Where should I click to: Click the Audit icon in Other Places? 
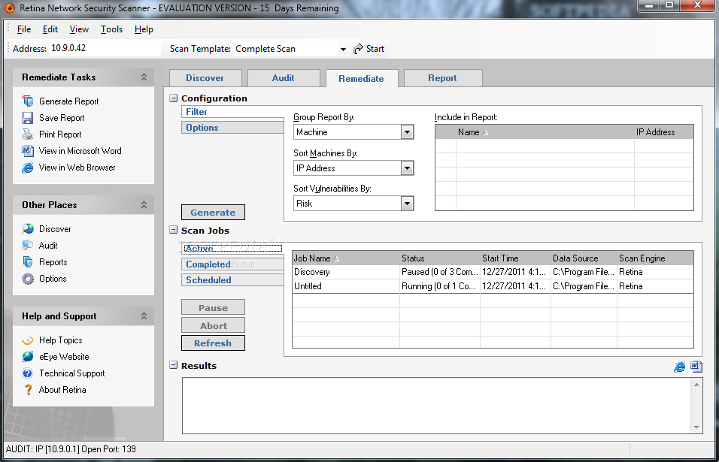click(28, 245)
